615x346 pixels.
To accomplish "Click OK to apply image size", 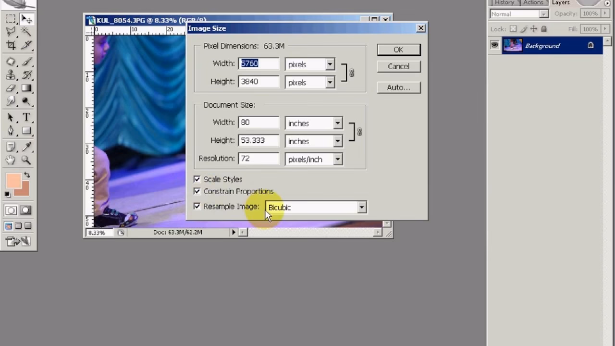I will pyautogui.click(x=398, y=49).
